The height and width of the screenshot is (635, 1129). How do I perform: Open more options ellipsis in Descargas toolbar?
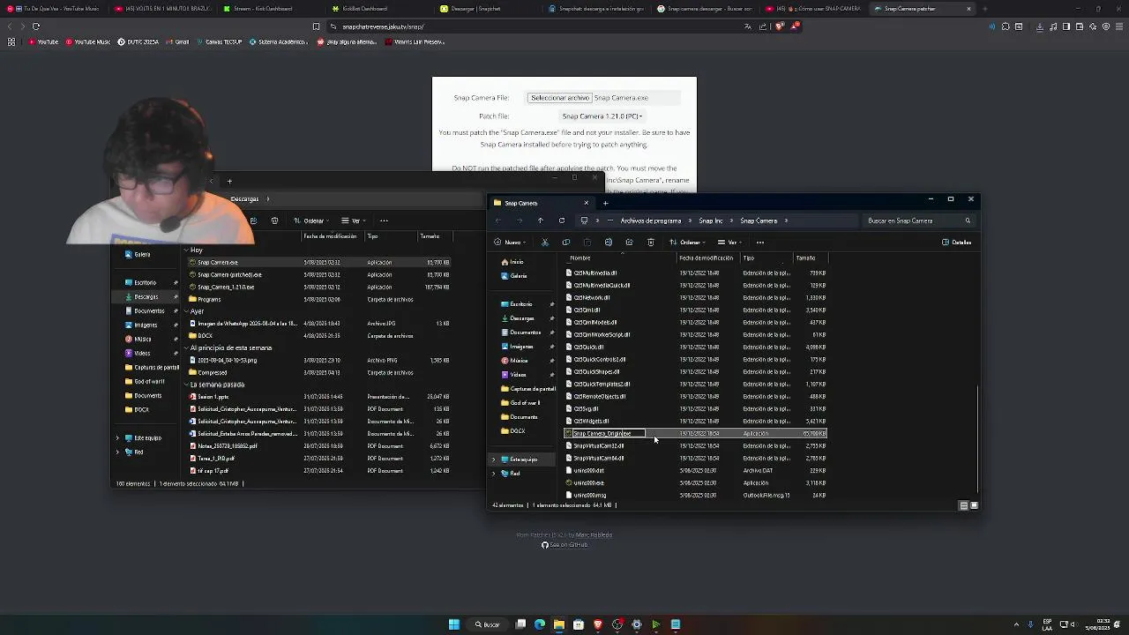tap(384, 220)
